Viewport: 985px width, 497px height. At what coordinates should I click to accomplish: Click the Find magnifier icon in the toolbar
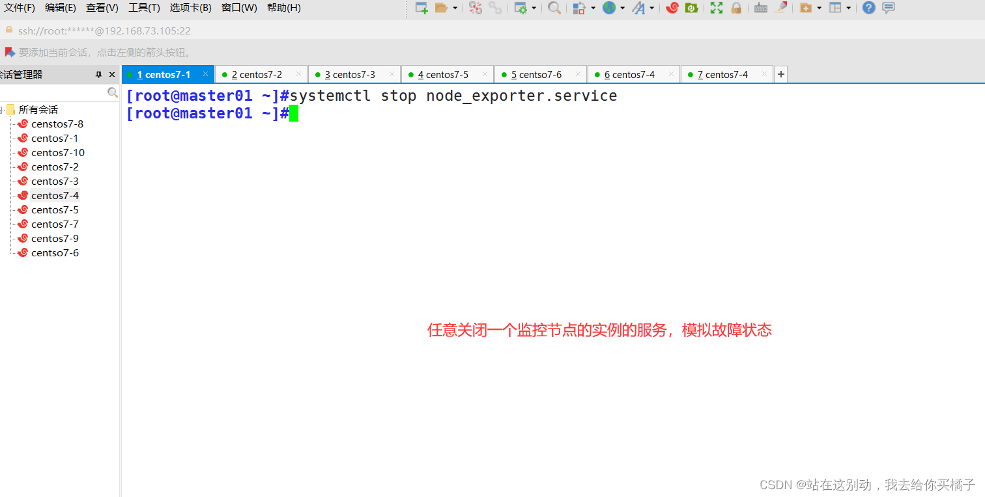click(x=553, y=8)
